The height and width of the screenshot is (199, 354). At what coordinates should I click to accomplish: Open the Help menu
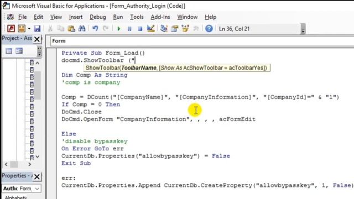point(210,17)
